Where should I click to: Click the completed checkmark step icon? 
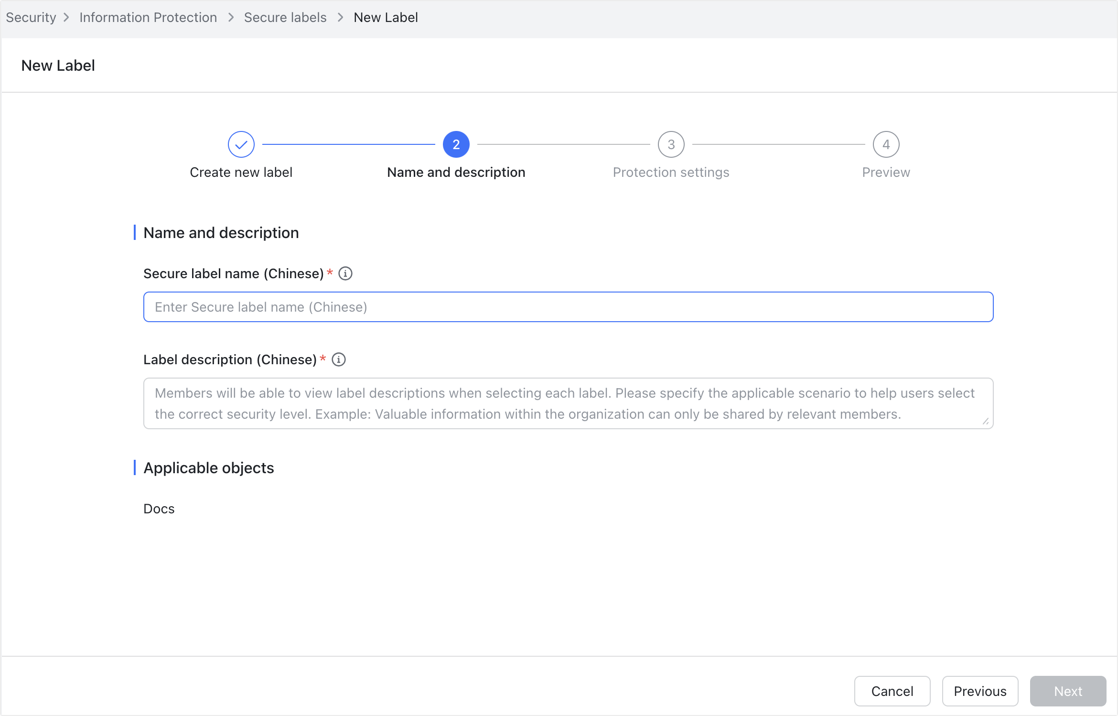tap(241, 144)
